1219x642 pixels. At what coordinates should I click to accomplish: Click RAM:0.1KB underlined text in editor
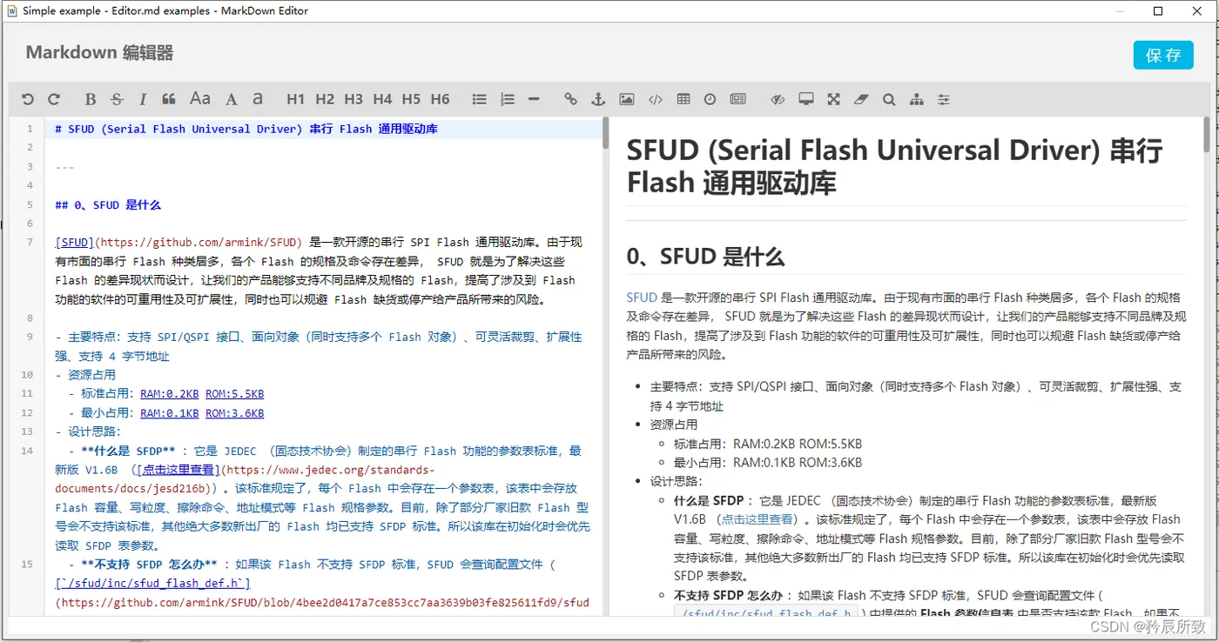coord(169,413)
